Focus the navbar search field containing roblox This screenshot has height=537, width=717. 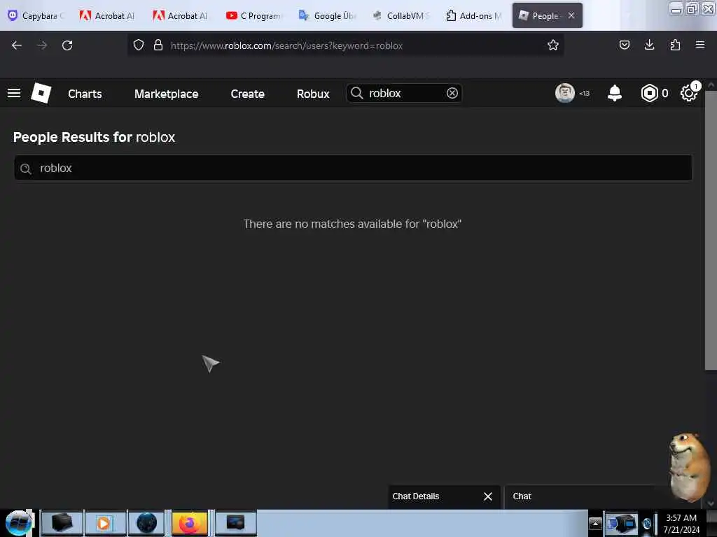[x=404, y=93]
